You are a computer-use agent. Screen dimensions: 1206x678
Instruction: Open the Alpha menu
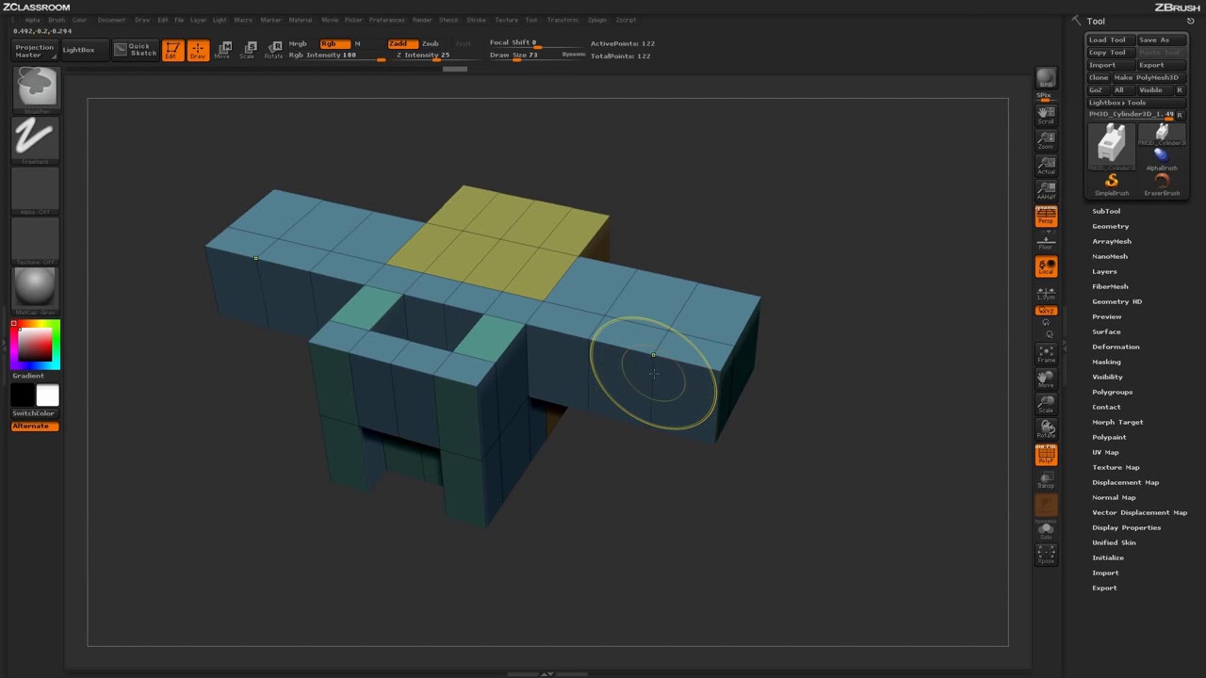pyautogui.click(x=33, y=20)
